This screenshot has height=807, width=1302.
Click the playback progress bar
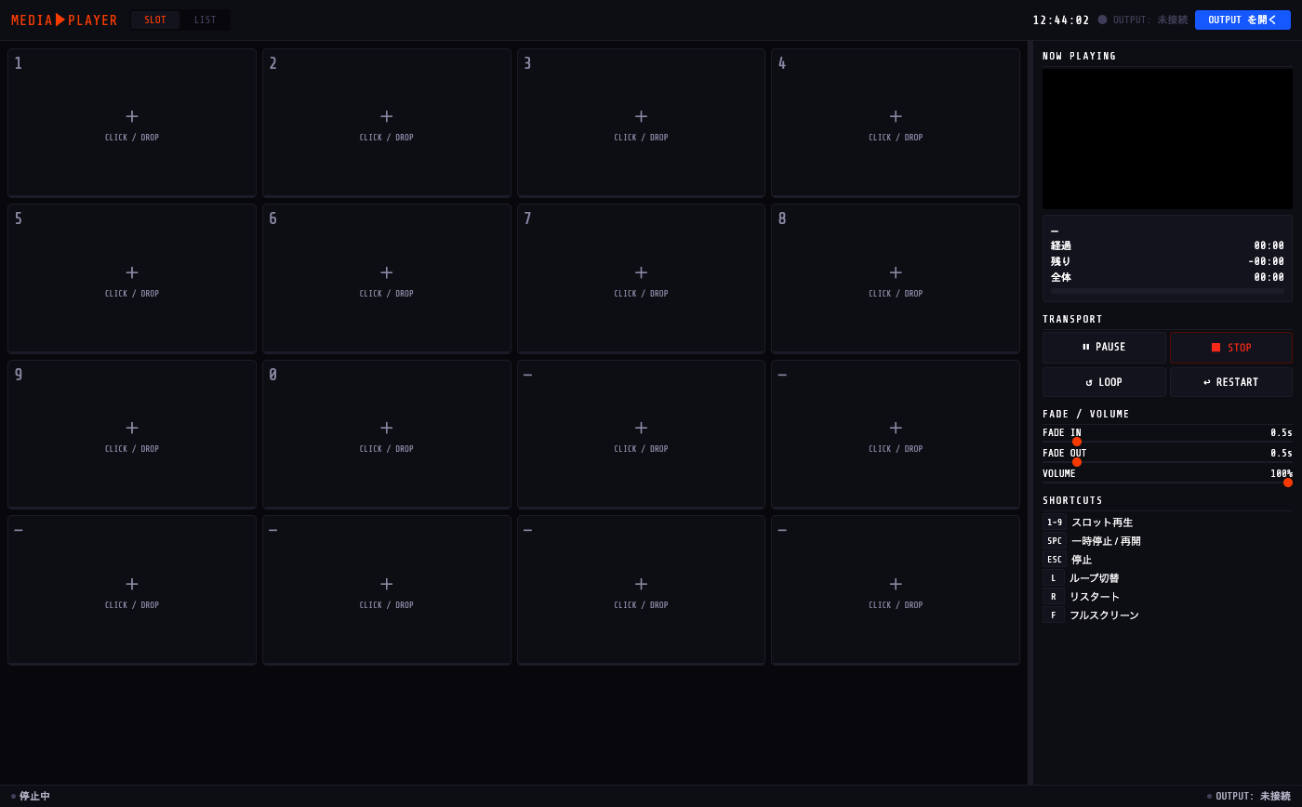click(x=1167, y=291)
